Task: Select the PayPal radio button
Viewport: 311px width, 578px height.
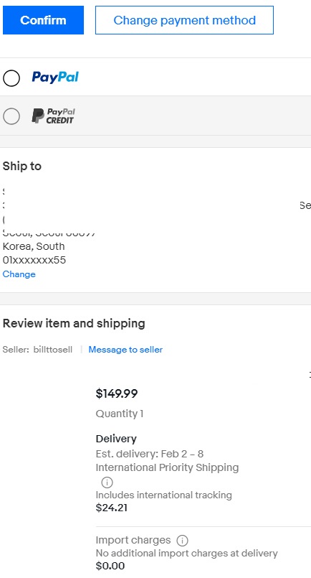Action: pyautogui.click(x=11, y=78)
